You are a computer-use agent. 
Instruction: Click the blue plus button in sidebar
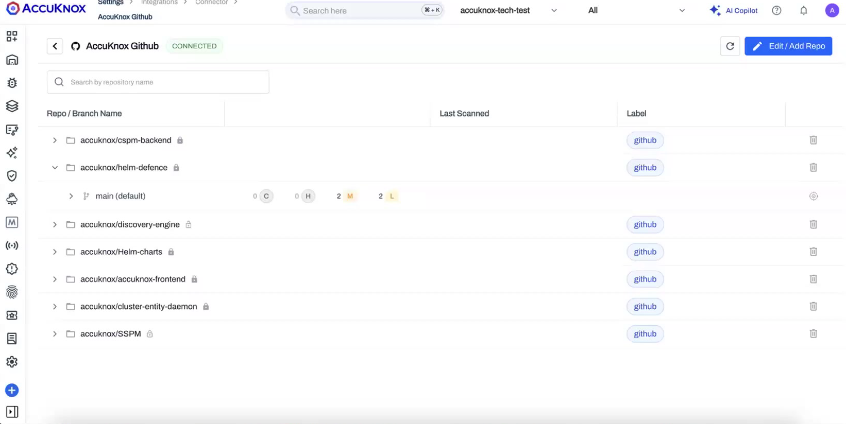point(12,391)
